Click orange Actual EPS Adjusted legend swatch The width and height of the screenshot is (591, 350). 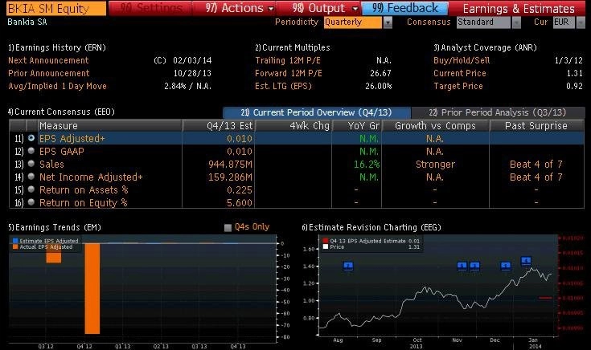pos(15,247)
